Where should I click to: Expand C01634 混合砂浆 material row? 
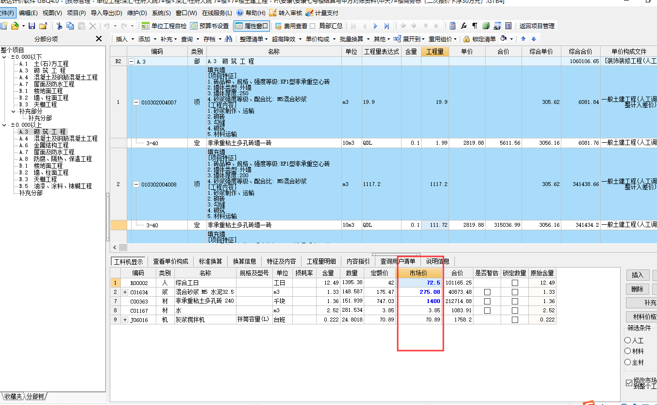(125, 292)
